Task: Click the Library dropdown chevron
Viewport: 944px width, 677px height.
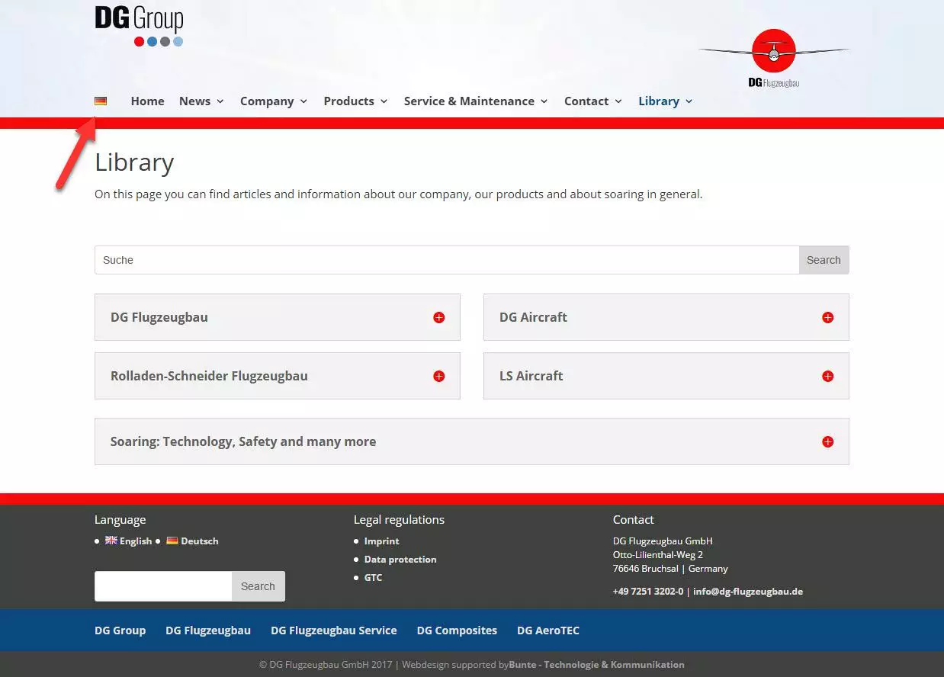Action: point(689,101)
